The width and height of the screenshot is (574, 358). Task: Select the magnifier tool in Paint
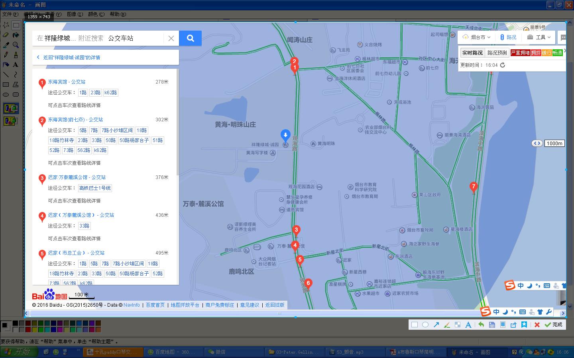coord(16,45)
